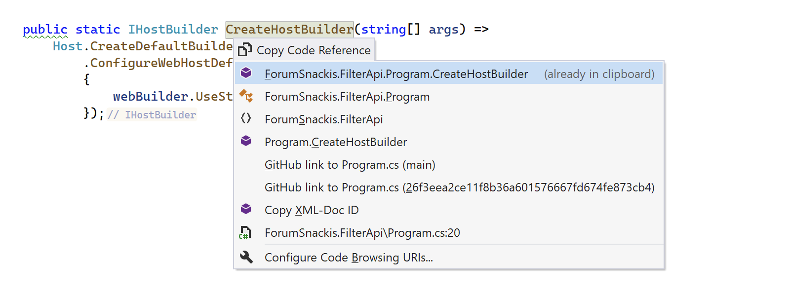790x296 pixels.
Task: Click the orange class icon beside ForumSnackis.FilterApi.Program
Action: coord(246,96)
